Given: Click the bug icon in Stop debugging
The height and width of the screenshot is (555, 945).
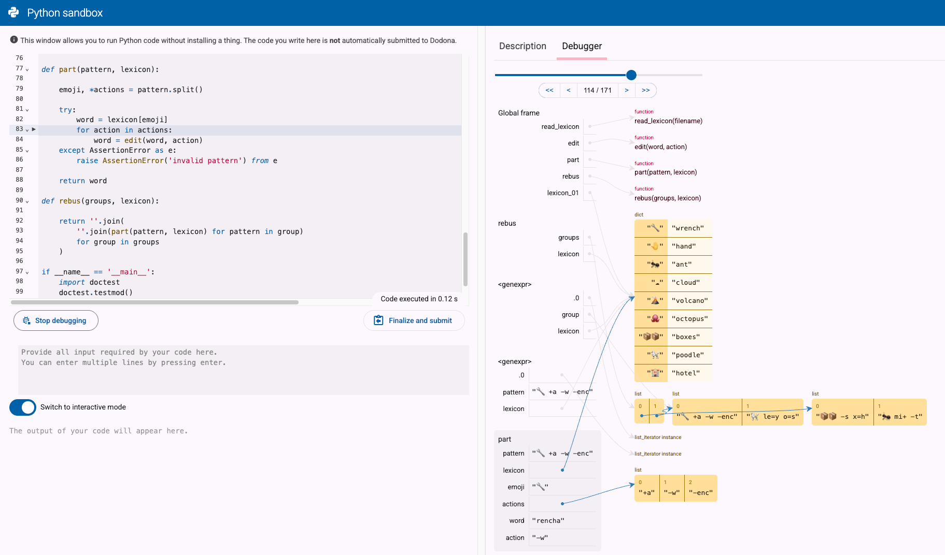Looking at the screenshot, I should [x=26, y=320].
